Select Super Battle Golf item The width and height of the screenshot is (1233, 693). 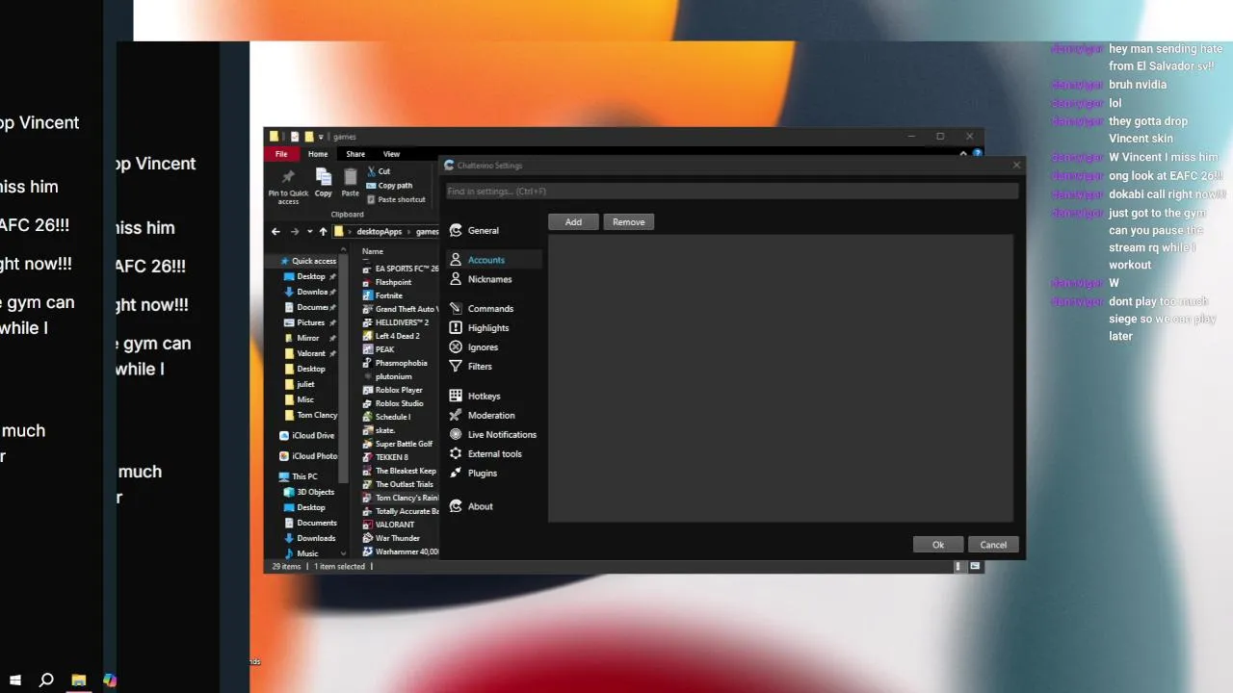click(399, 444)
